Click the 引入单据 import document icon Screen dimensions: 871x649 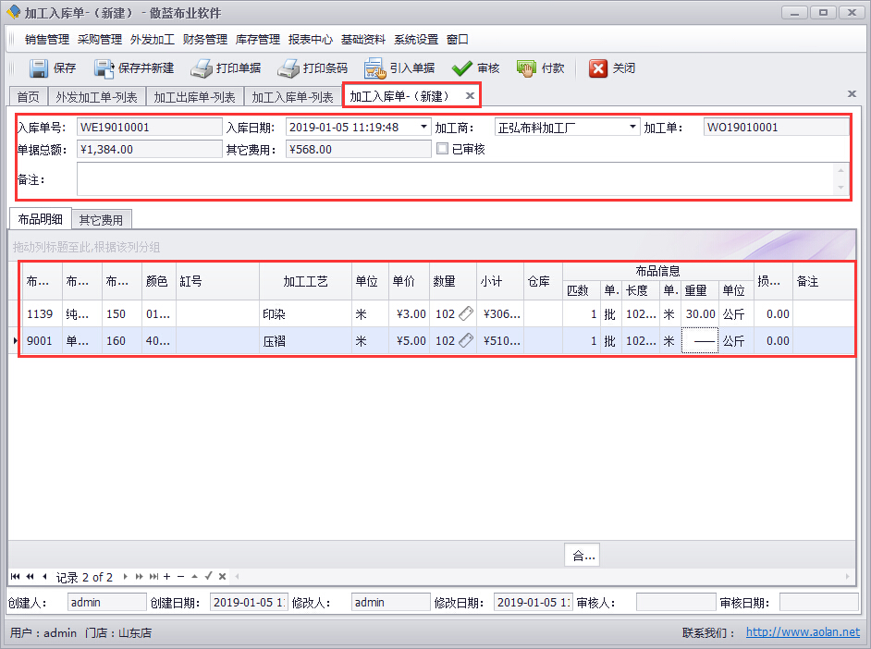374,68
